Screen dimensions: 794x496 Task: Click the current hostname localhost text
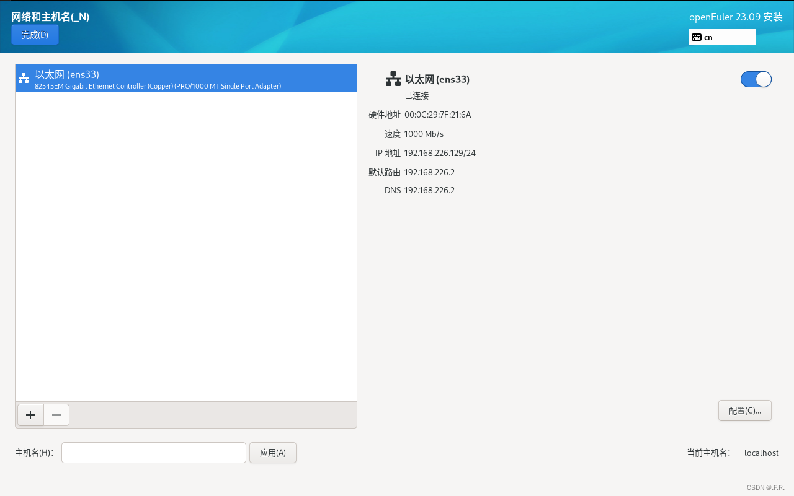coord(761,453)
